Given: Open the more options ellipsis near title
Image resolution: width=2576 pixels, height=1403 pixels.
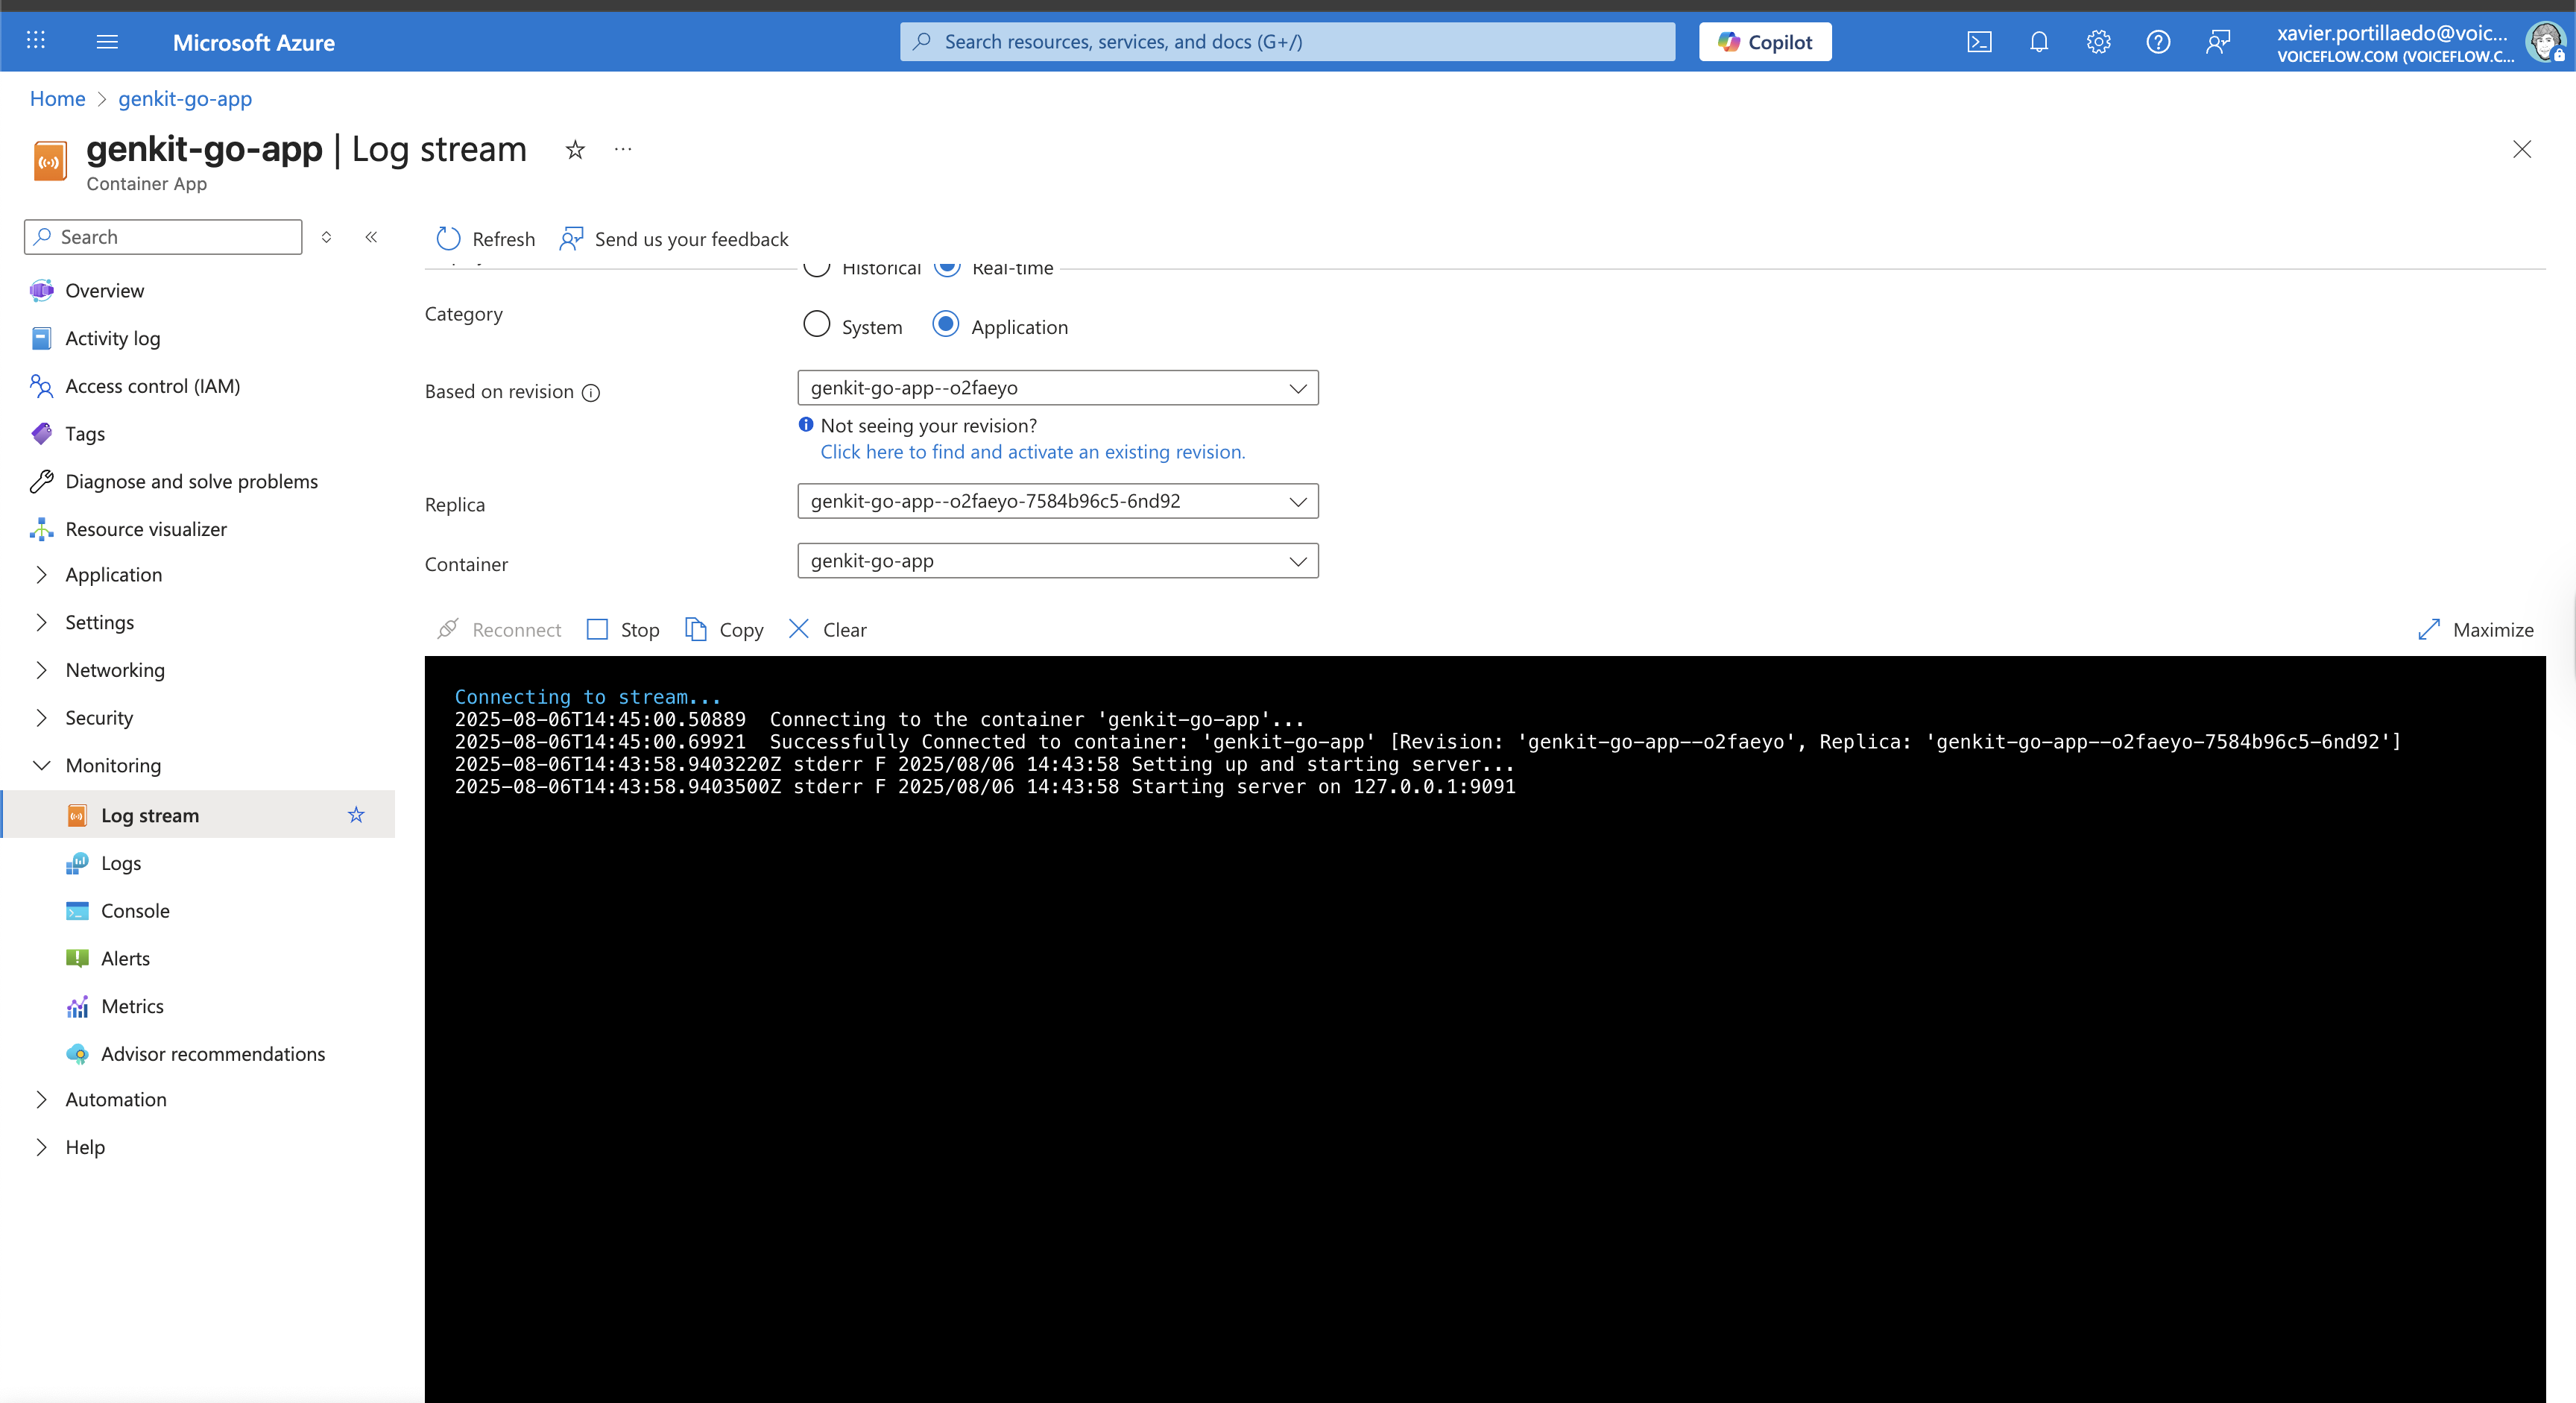Looking at the screenshot, I should (x=623, y=149).
